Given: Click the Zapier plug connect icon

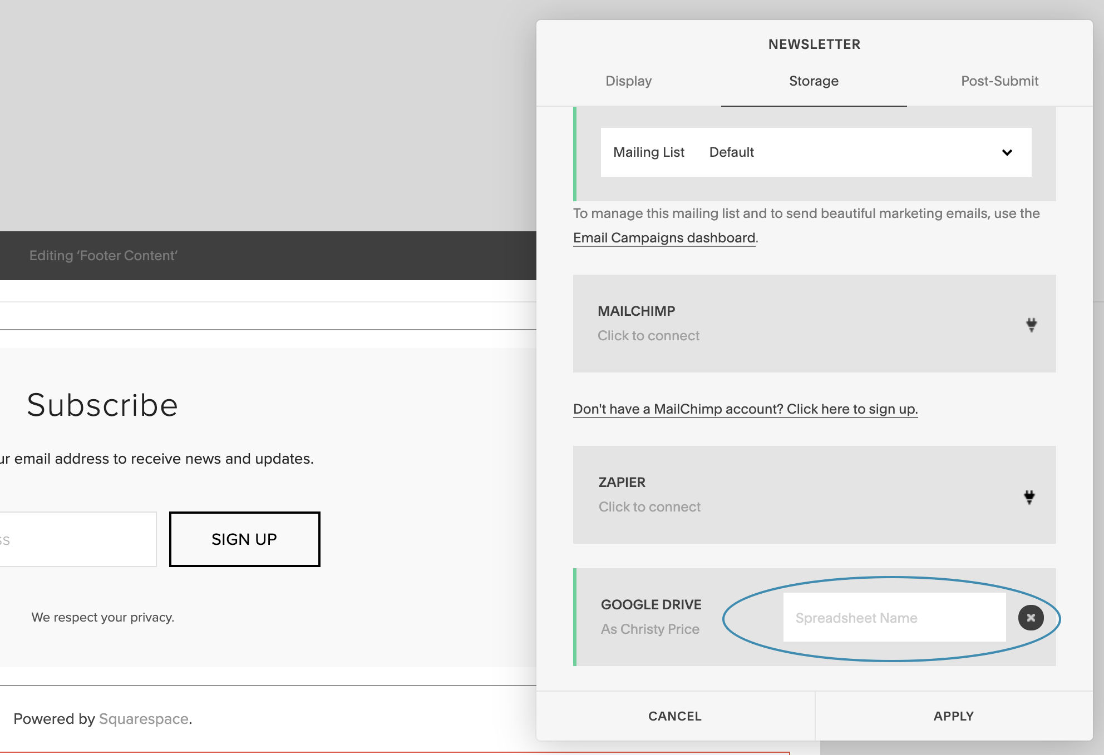Looking at the screenshot, I should click(x=1029, y=496).
